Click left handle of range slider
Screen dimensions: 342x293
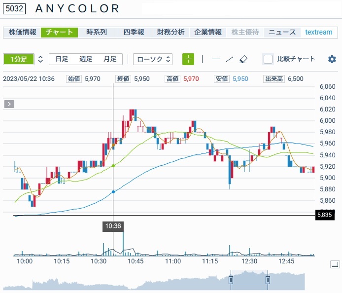[x=230, y=280]
